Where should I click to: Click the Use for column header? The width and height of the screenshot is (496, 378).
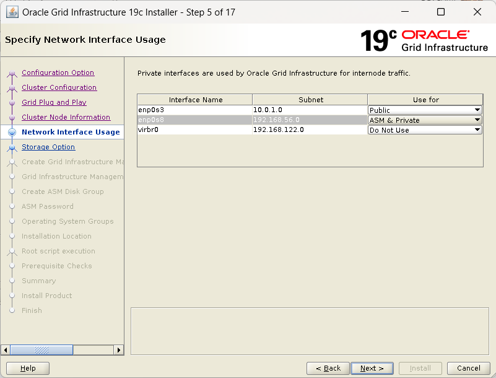tap(425, 100)
